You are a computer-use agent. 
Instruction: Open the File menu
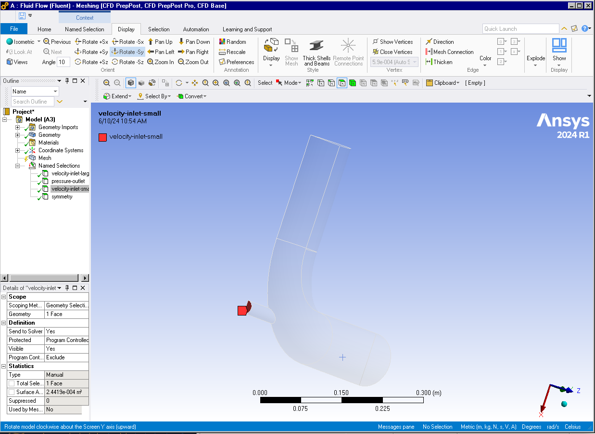(14, 29)
